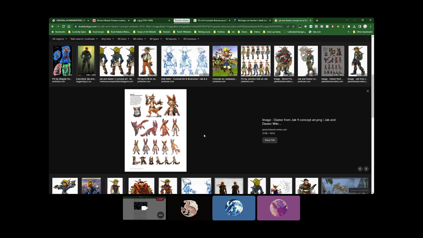This screenshot has height=238, width=423.
Task: Open the Currently Open bookmark folder
Action: click(x=77, y=32)
